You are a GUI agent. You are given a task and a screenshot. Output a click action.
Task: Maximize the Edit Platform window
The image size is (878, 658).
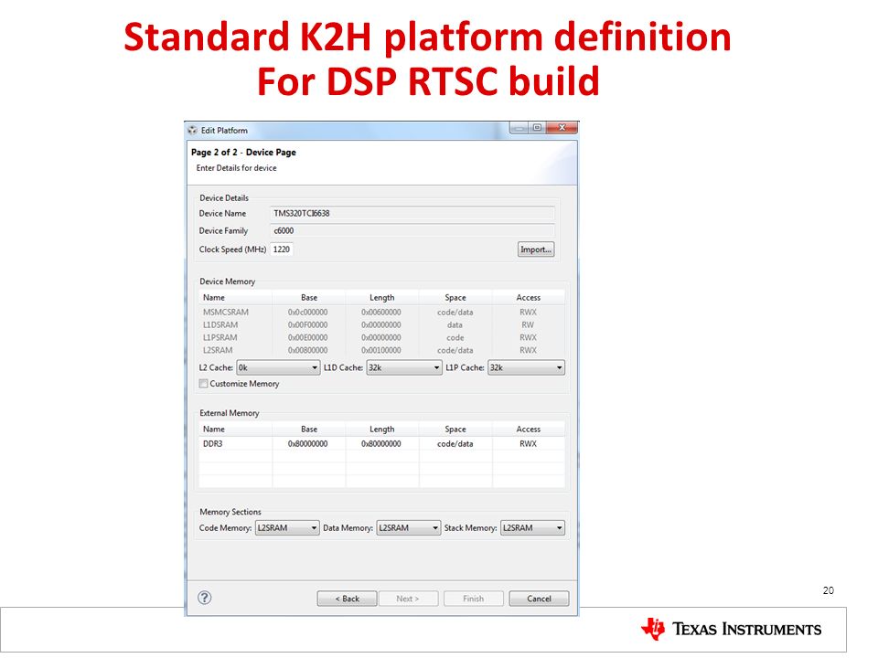point(537,128)
